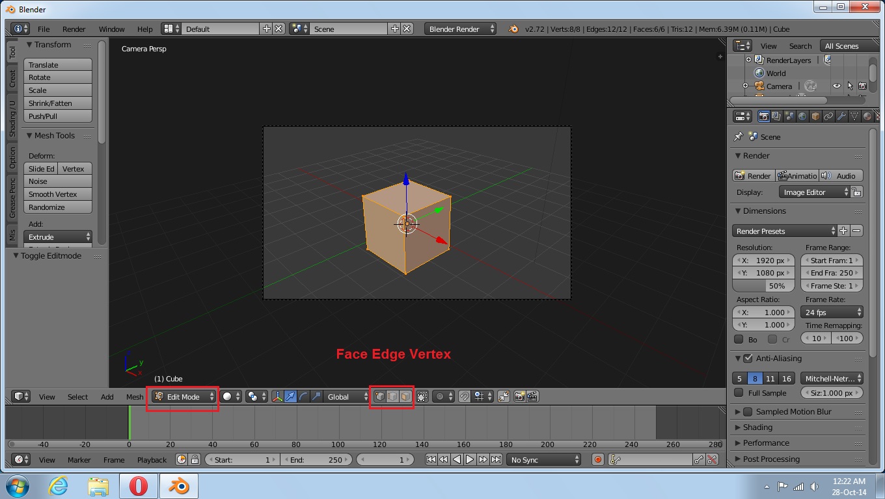Toggle Camera visibility eye in outliner
This screenshot has height=499, width=885.
click(837, 86)
